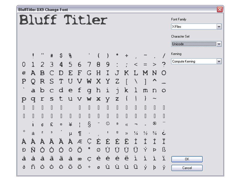Click the Compute Kerning field
The image size is (240, 180).
click(194, 61)
